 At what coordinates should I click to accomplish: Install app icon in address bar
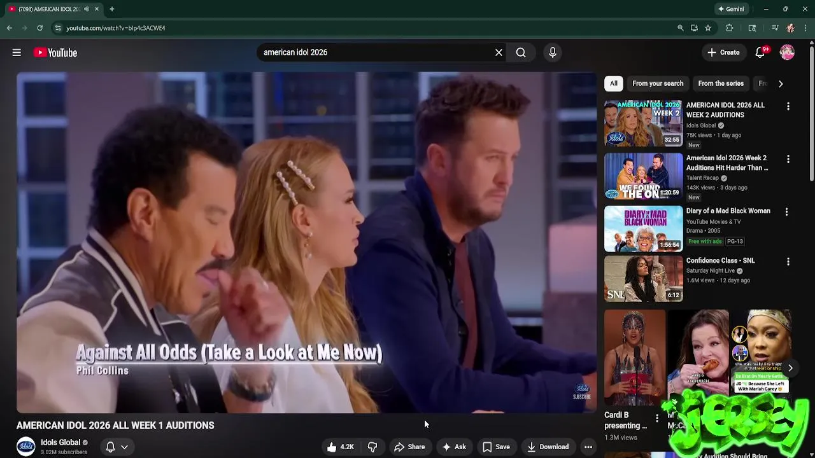click(x=694, y=28)
